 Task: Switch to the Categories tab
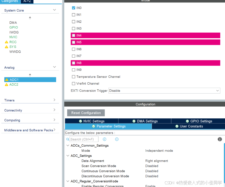tap(10, 1)
